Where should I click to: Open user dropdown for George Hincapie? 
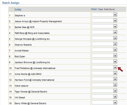[104, 38]
